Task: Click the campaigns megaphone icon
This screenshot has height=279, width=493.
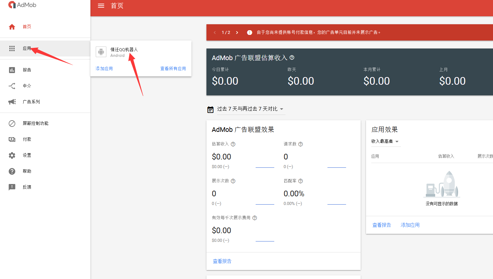Action: coord(12,102)
